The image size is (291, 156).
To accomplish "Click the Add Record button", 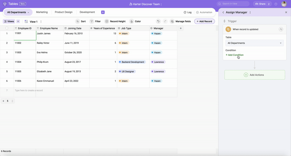I will [x=204, y=21].
